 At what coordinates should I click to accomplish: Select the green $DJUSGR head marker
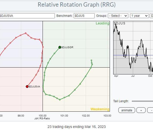coord(60,47)
